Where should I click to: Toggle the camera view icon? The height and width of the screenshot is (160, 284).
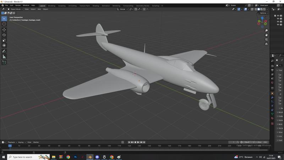pos(266,39)
